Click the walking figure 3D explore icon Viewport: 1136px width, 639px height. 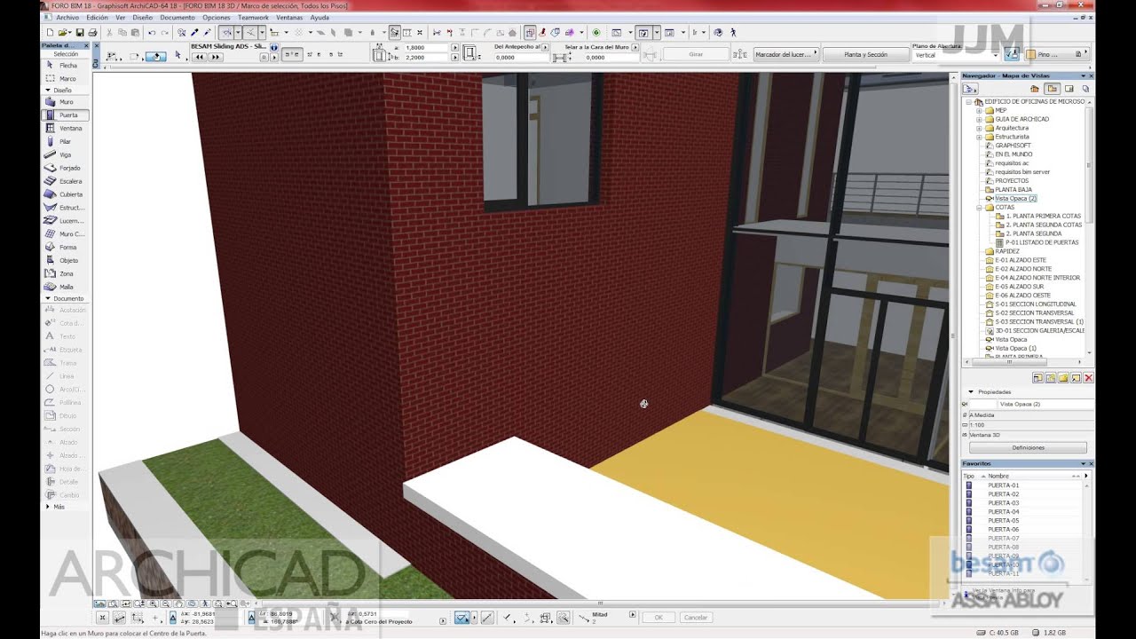tap(734, 33)
